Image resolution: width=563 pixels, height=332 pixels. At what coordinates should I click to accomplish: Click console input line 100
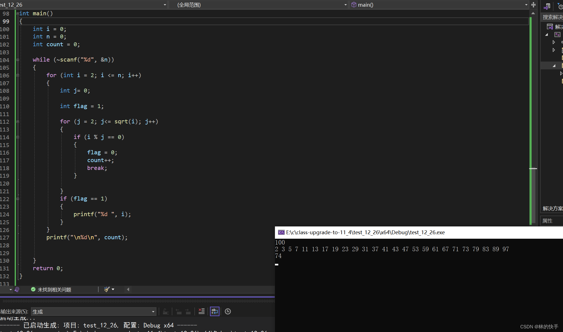[x=280, y=243]
